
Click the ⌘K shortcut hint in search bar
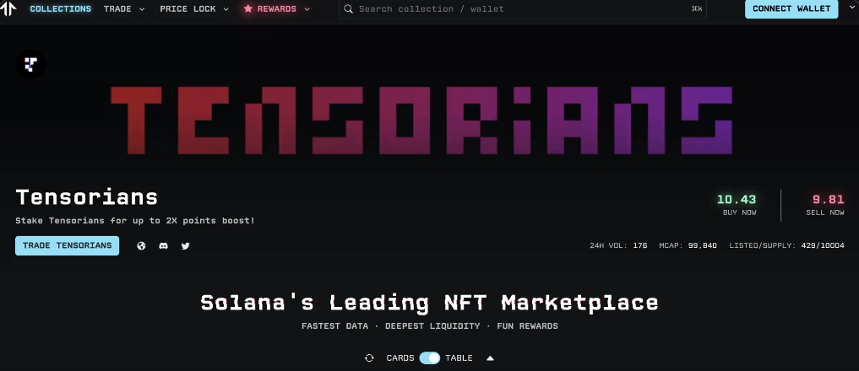tap(697, 8)
